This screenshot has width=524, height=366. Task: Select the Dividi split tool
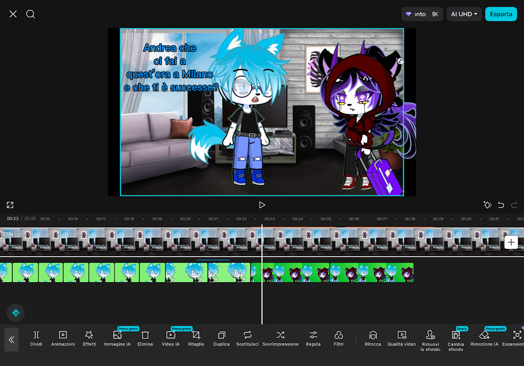pos(36,338)
